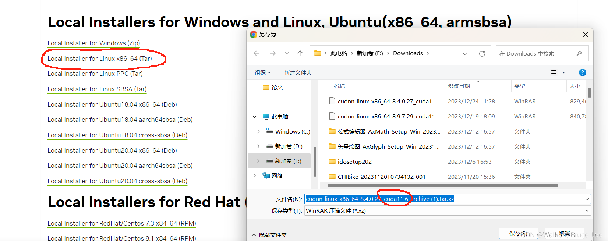The image size is (608, 241).
Task: Select 此电脑 in navigation pane
Action: (280, 117)
